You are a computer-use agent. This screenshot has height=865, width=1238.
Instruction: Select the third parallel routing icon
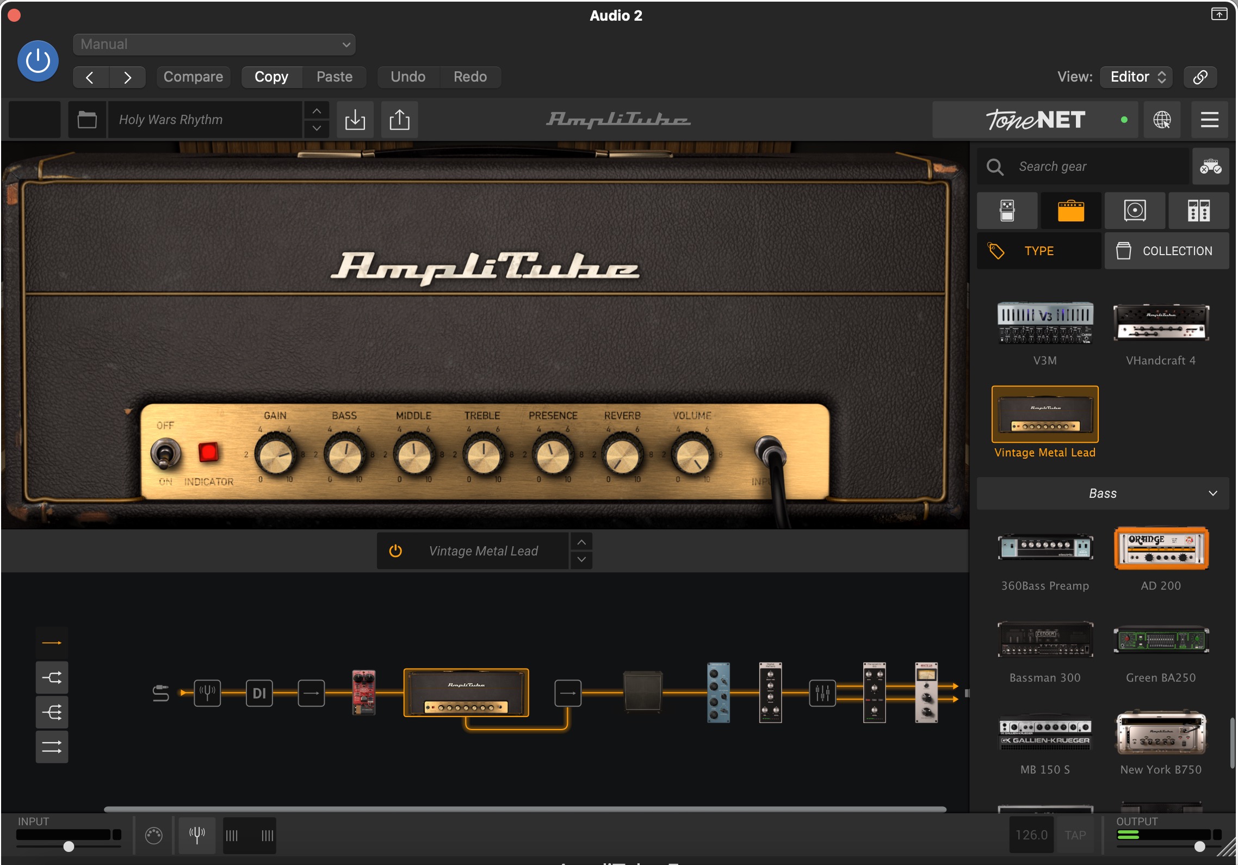(52, 713)
